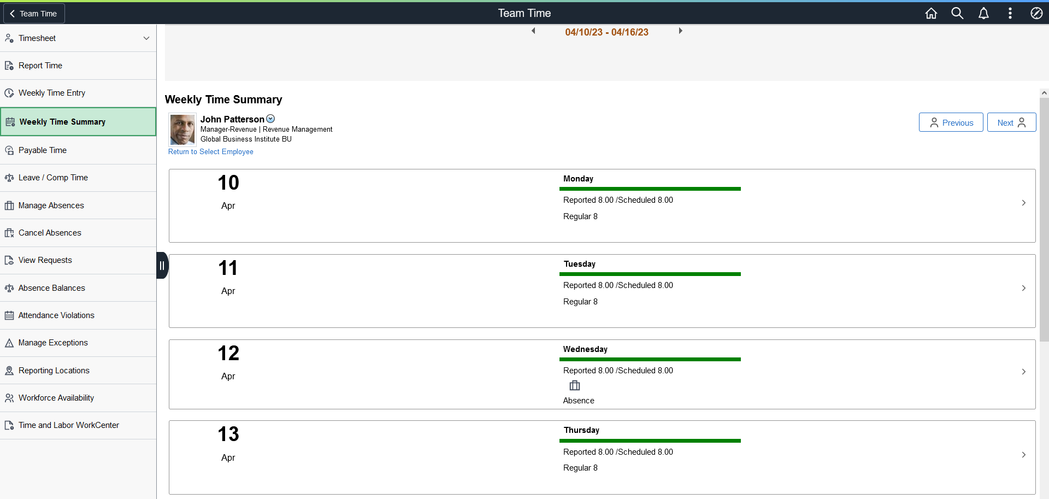
Task: Open Attendance Violations in sidebar
Action: coord(78,315)
